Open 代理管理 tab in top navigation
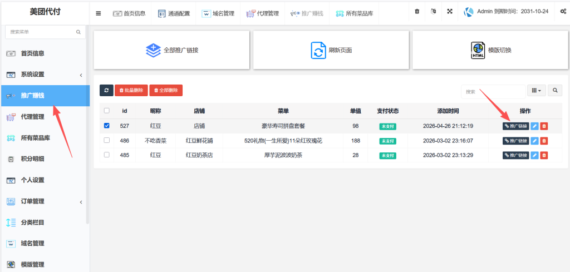570x272 pixels. coord(263,13)
